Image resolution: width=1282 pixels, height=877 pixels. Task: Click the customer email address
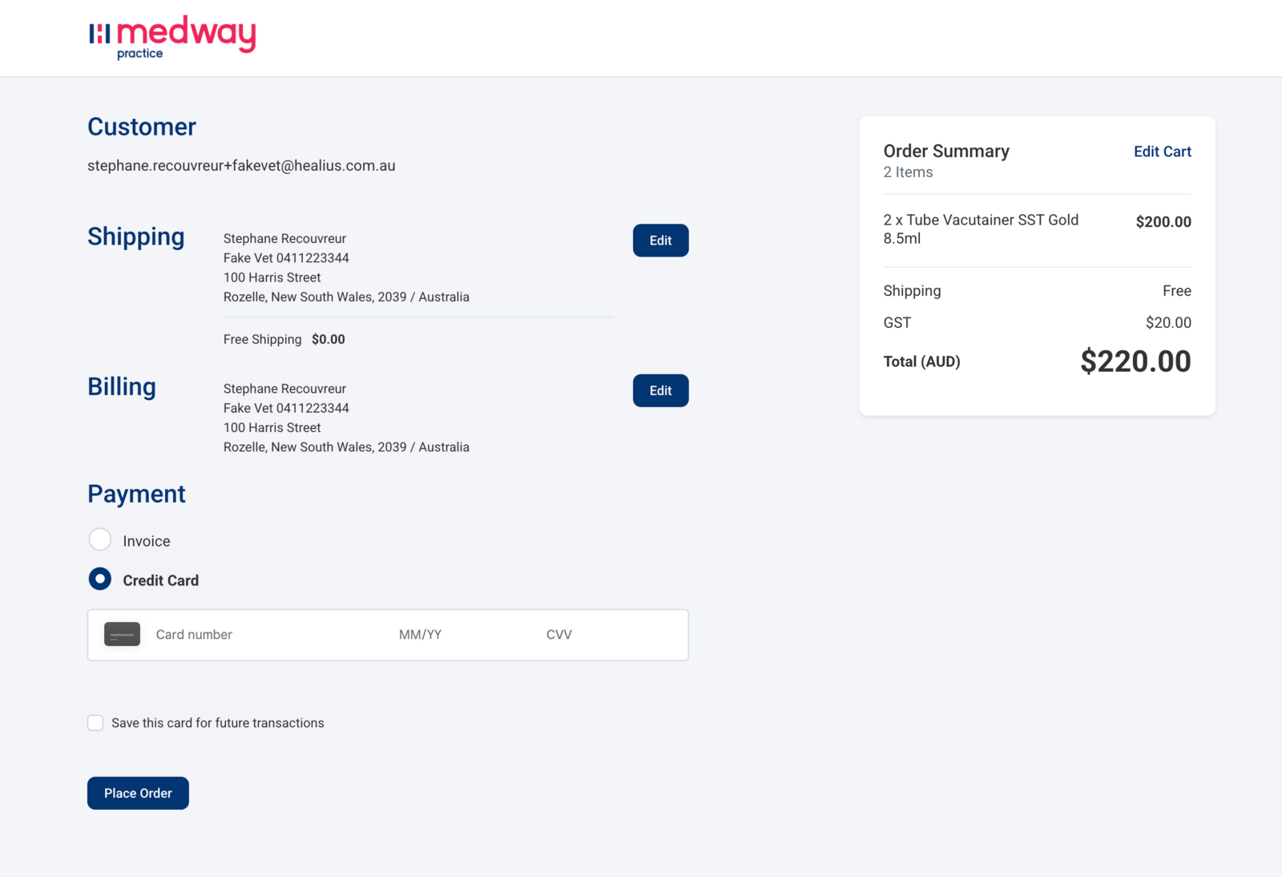(241, 166)
